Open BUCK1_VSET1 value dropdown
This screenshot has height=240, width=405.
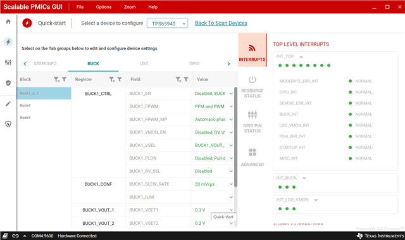(x=231, y=210)
